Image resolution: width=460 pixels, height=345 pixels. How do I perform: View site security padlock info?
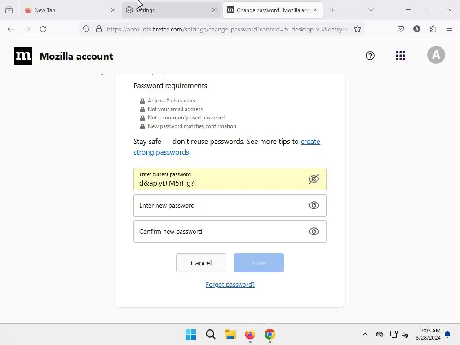[x=99, y=29]
